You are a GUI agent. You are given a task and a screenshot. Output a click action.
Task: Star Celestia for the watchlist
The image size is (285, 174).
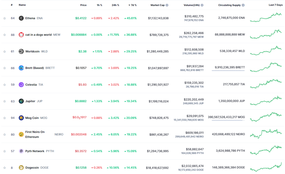pyautogui.click(x=4, y=85)
